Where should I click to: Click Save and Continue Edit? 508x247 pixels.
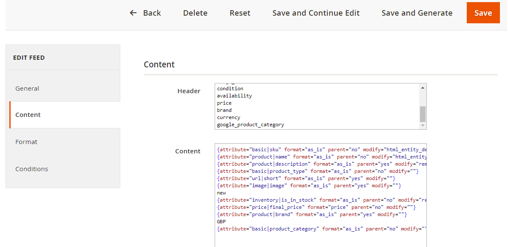click(x=316, y=13)
